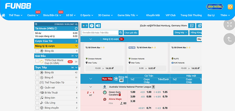Mute the sound speaker button
235x111 pixels.
click(x=98, y=26)
